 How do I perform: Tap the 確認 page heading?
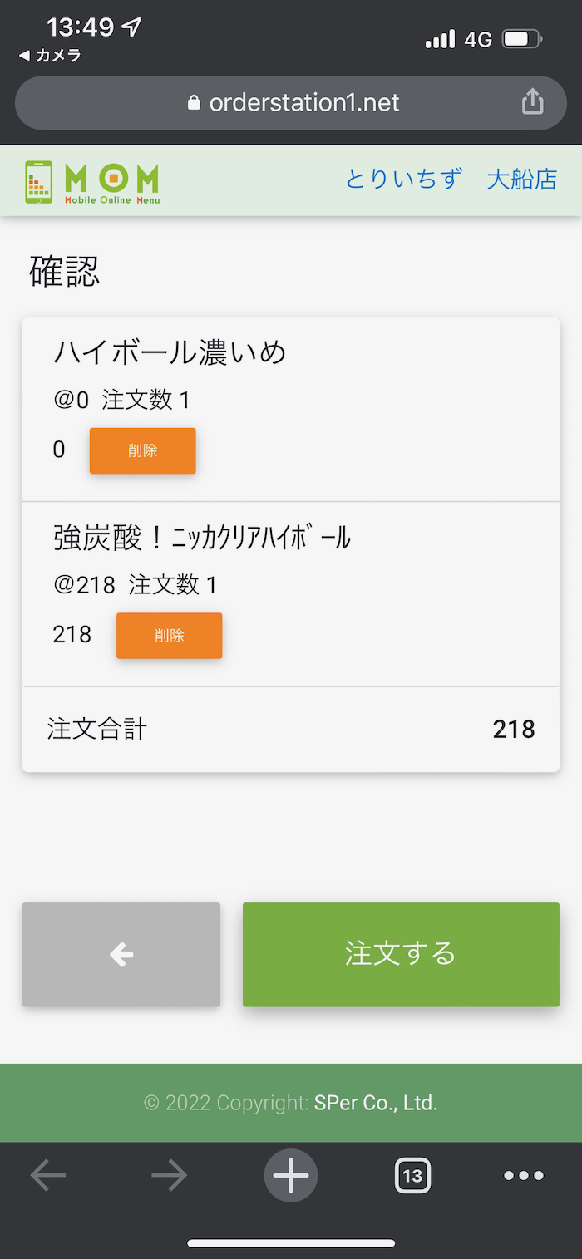pos(65,272)
